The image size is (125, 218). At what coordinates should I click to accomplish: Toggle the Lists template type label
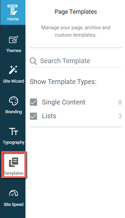click(49, 116)
